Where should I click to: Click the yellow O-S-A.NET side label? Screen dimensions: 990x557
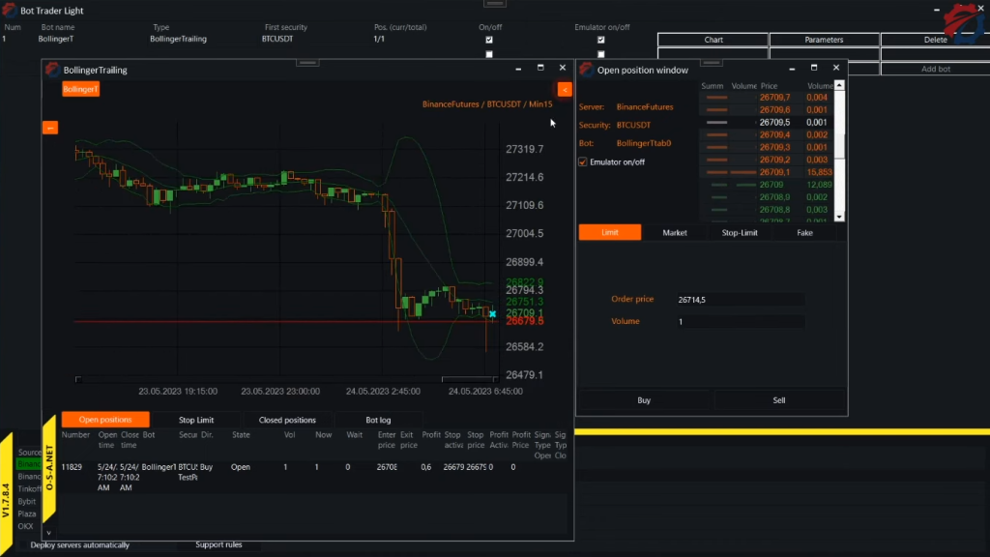tap(49, 471)
